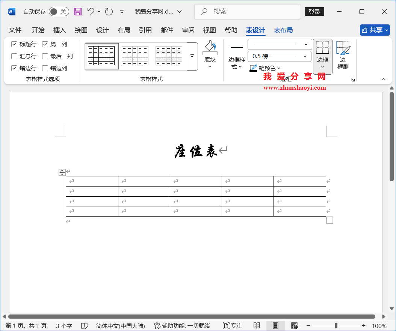Expand the table styles gallery

pyautogui.click(x=192, y=56)
